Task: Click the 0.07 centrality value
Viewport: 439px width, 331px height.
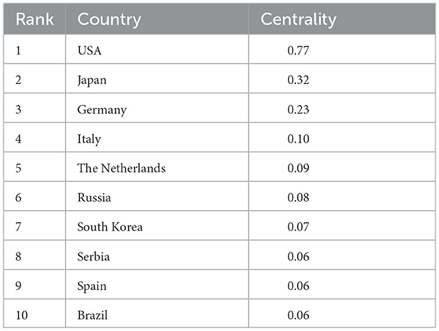Action: tap(299, 227)
